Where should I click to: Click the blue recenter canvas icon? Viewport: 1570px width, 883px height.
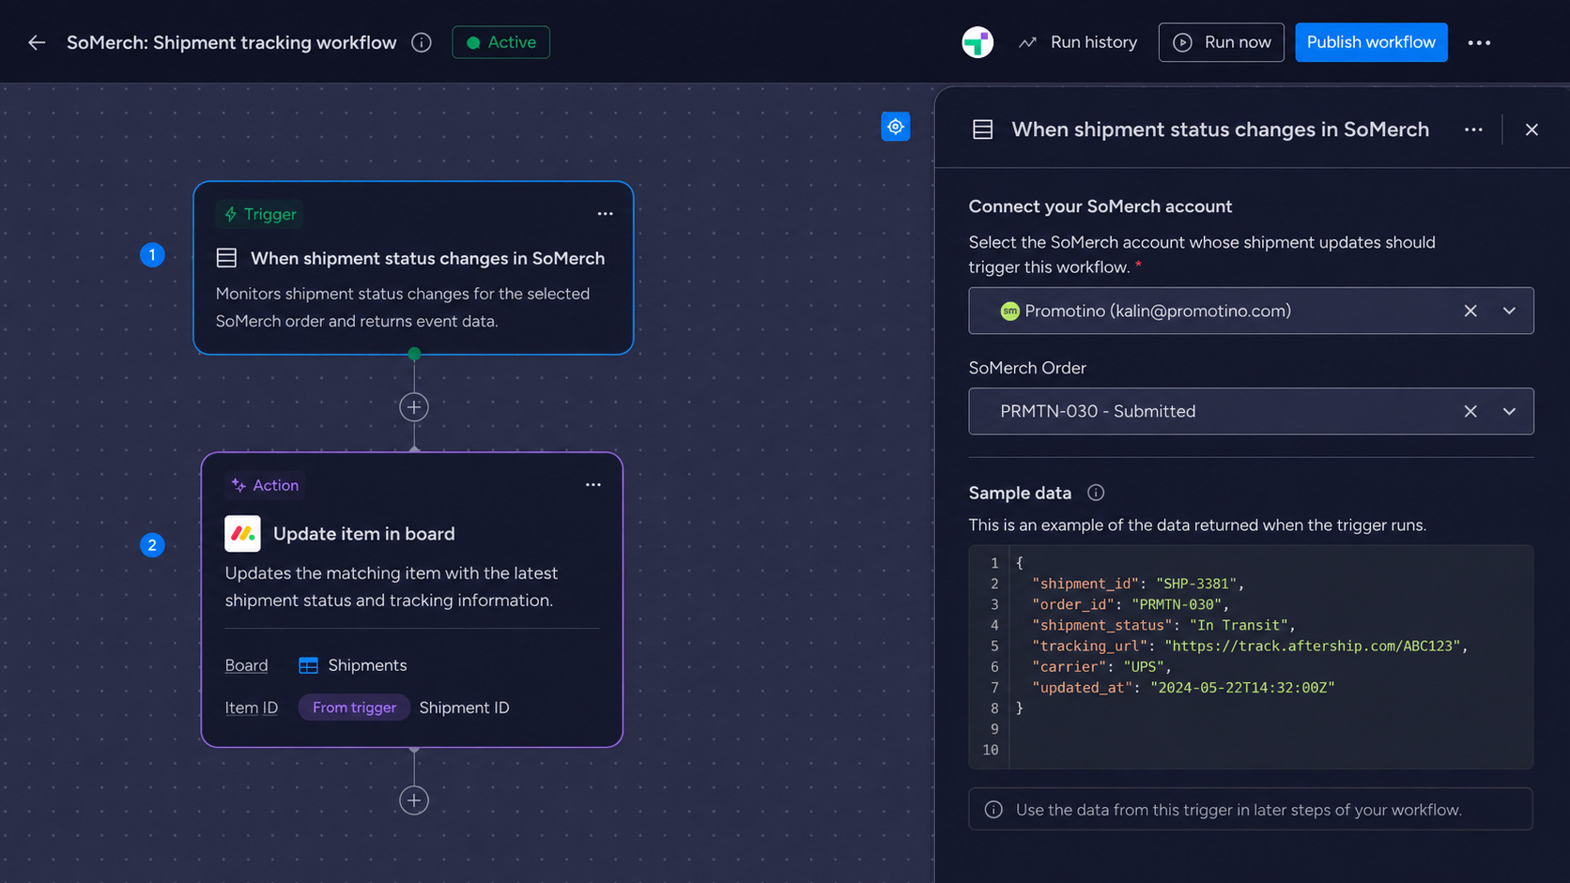click(x=896, y=127)
